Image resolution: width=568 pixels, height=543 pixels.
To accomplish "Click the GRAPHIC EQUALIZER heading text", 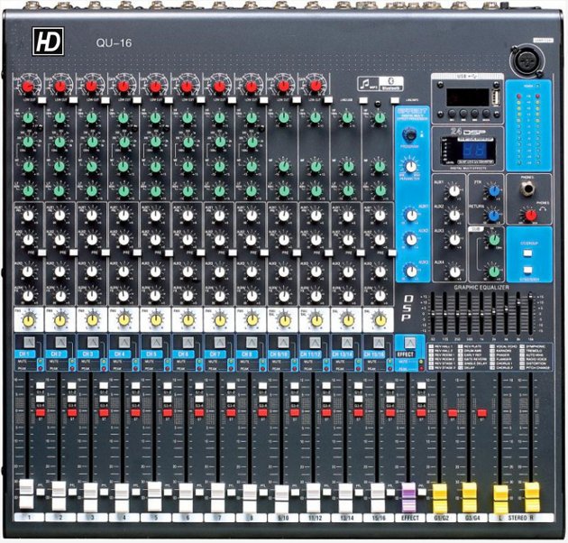I will pos(481,288).
